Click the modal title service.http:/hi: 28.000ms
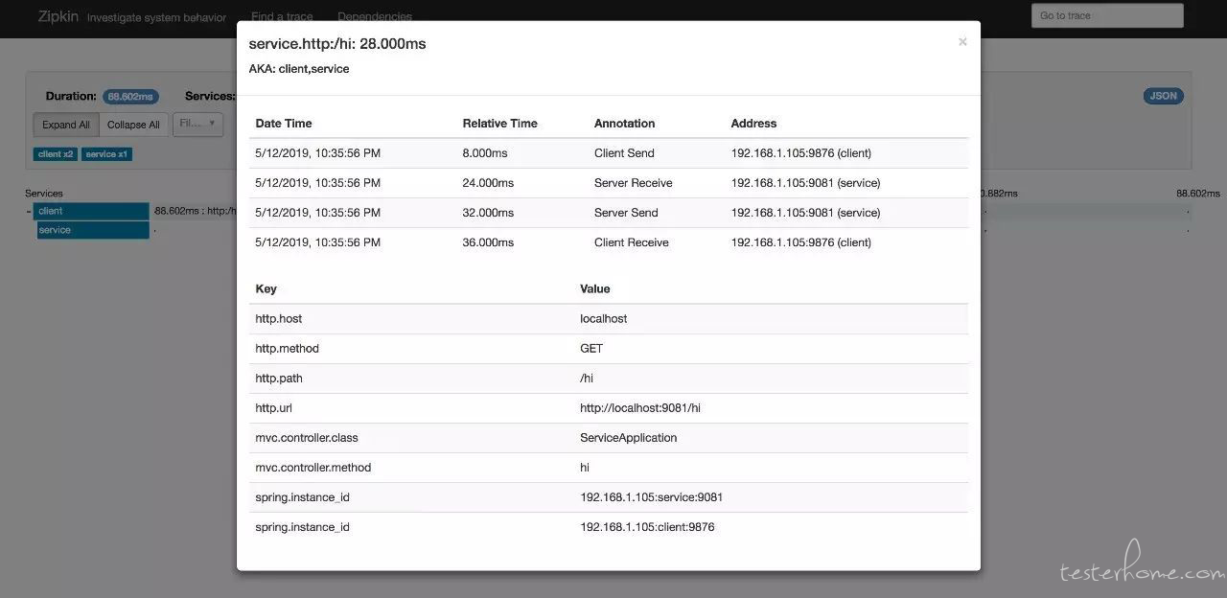The image size is (1227, 598). (x=337, y=44)
